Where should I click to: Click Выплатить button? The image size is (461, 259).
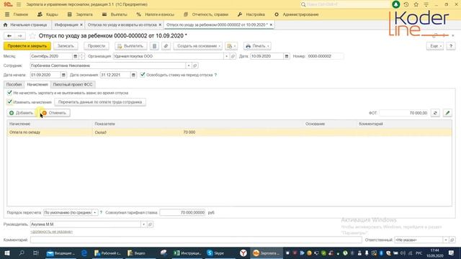(131, 46)
